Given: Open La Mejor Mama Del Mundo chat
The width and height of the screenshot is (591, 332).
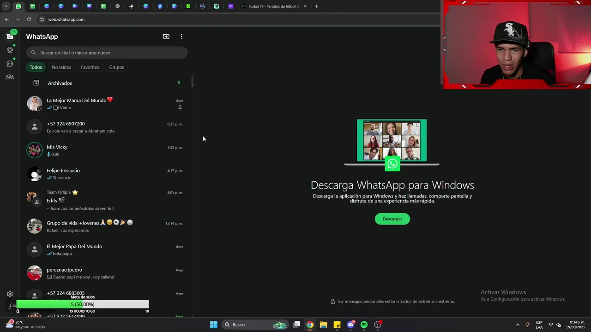Looking at the screenshot, I should point(107,104).
